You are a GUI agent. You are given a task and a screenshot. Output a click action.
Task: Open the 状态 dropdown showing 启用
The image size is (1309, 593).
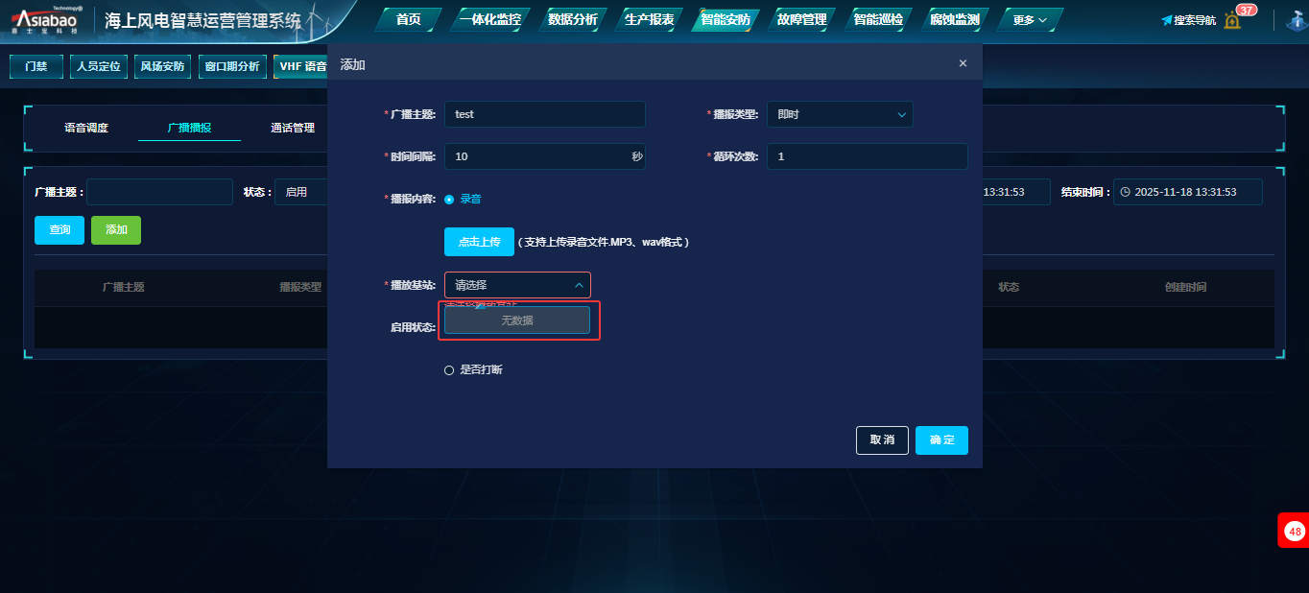click(x=301, y=192)
